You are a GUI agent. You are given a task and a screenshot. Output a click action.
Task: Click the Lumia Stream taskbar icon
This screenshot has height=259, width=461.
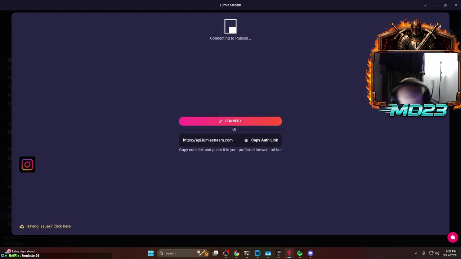(x=289, y=253)
